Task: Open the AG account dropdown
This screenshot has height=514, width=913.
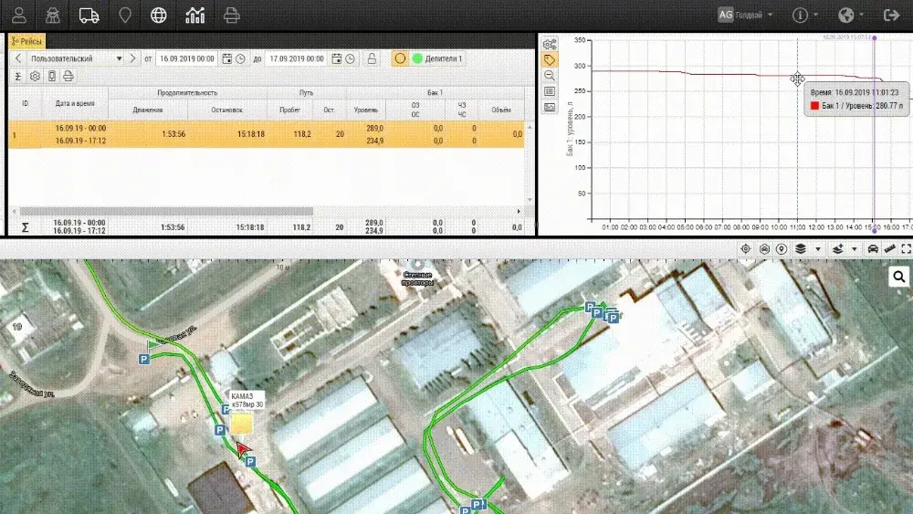Action: tap(745, 16)
